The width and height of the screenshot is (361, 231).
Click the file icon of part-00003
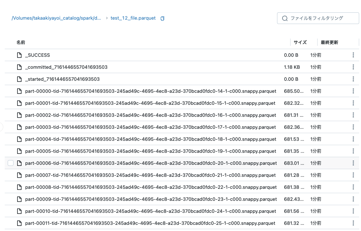[19, 127]
